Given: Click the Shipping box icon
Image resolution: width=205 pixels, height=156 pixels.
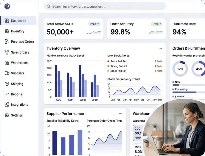Looking at the screenshot, I should point(7,84).
